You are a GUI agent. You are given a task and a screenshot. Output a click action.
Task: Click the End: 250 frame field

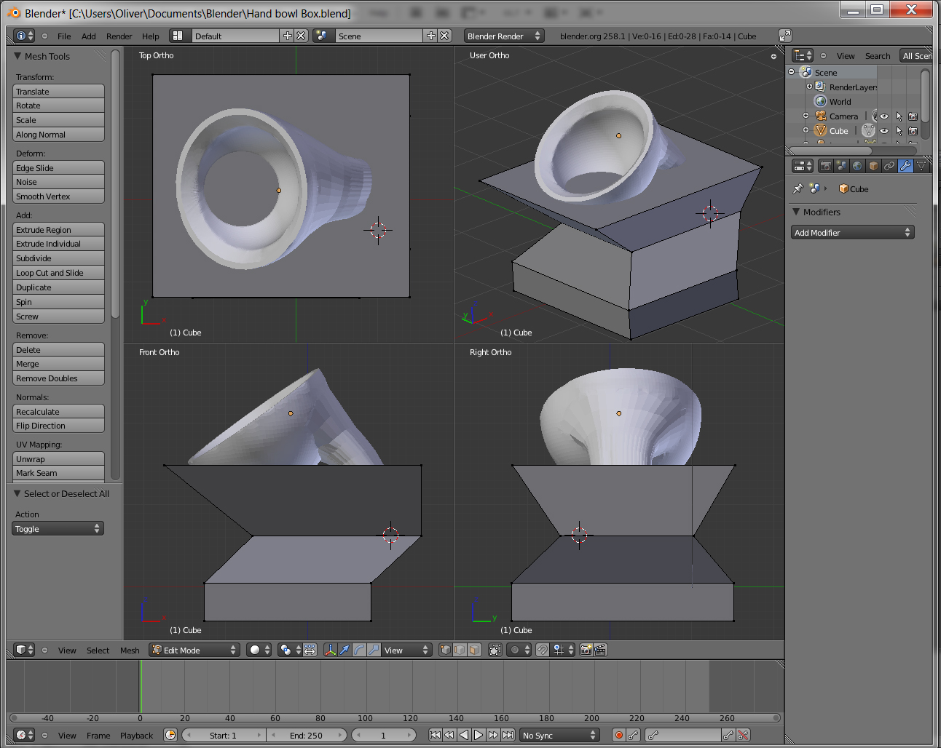306,735
